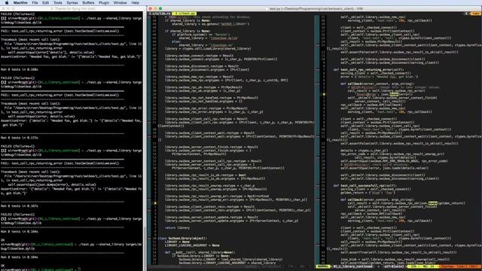The image size is (482, 271).
Task: Open the Tools menu
Action: pos(58,3)
